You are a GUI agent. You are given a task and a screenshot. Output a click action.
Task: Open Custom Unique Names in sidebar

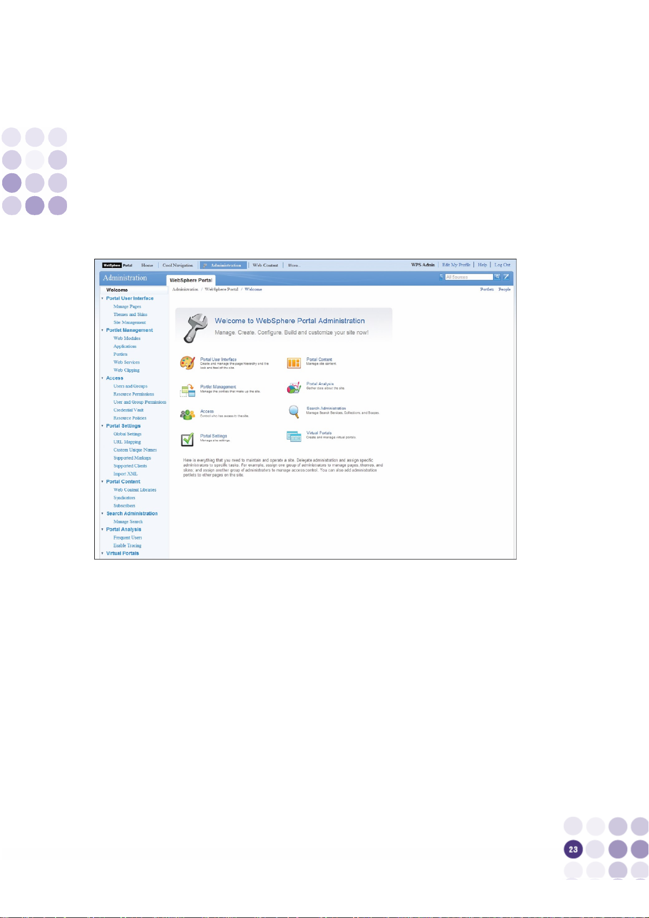[x=135, y=450]
